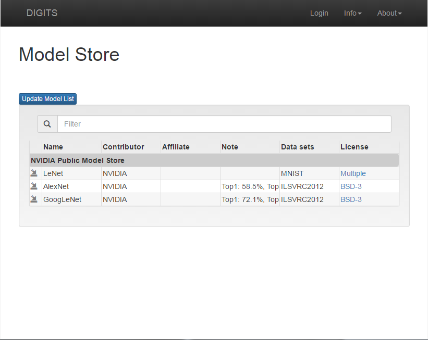The height and width of the screenshot is (340, 428).
Task: Click the AlexNet download icon
Action: 34,186
